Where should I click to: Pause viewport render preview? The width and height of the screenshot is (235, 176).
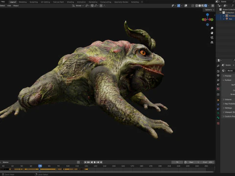point(212,6)
